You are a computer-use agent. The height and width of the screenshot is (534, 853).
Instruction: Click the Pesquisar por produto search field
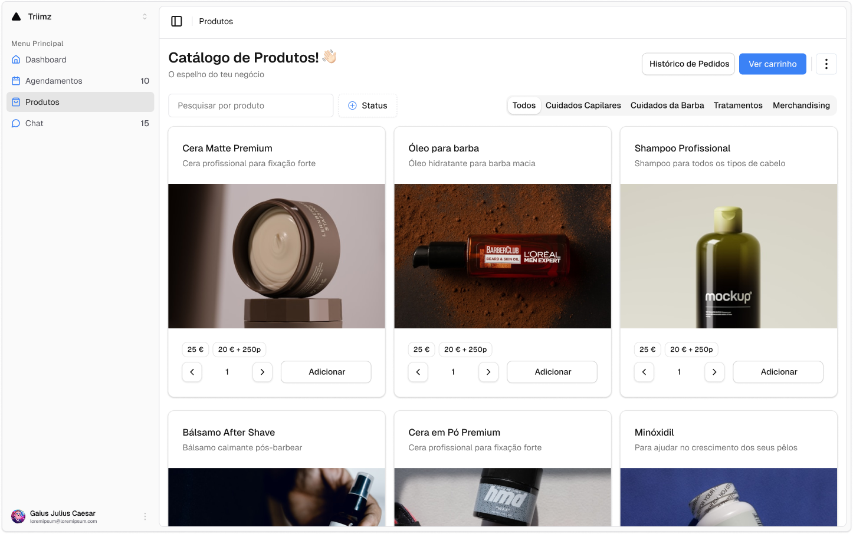pyautogui.click(x=251, y=106)
